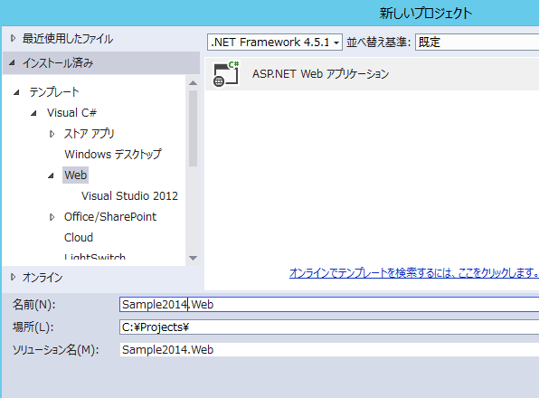Click the tree scrollbar down arrow
The height and width of the screenshot is (398, 539).
pos(194,258)
